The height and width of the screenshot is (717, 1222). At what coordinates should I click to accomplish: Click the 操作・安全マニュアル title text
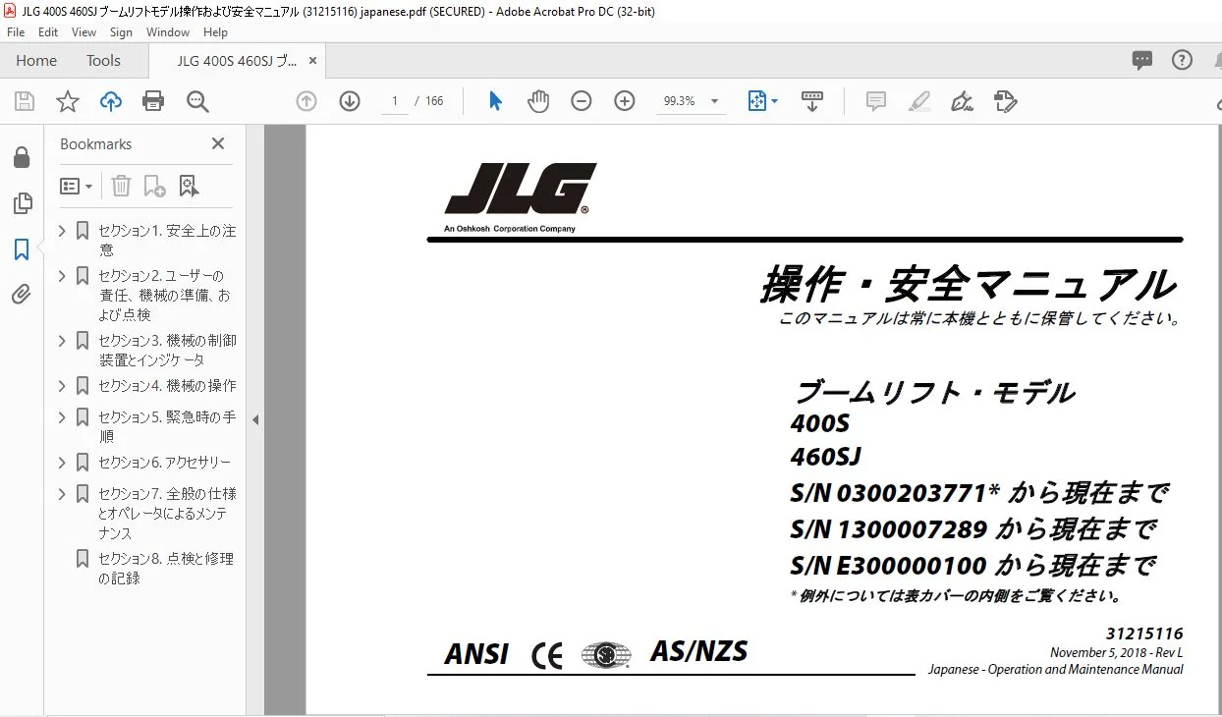tap(968, 285)
